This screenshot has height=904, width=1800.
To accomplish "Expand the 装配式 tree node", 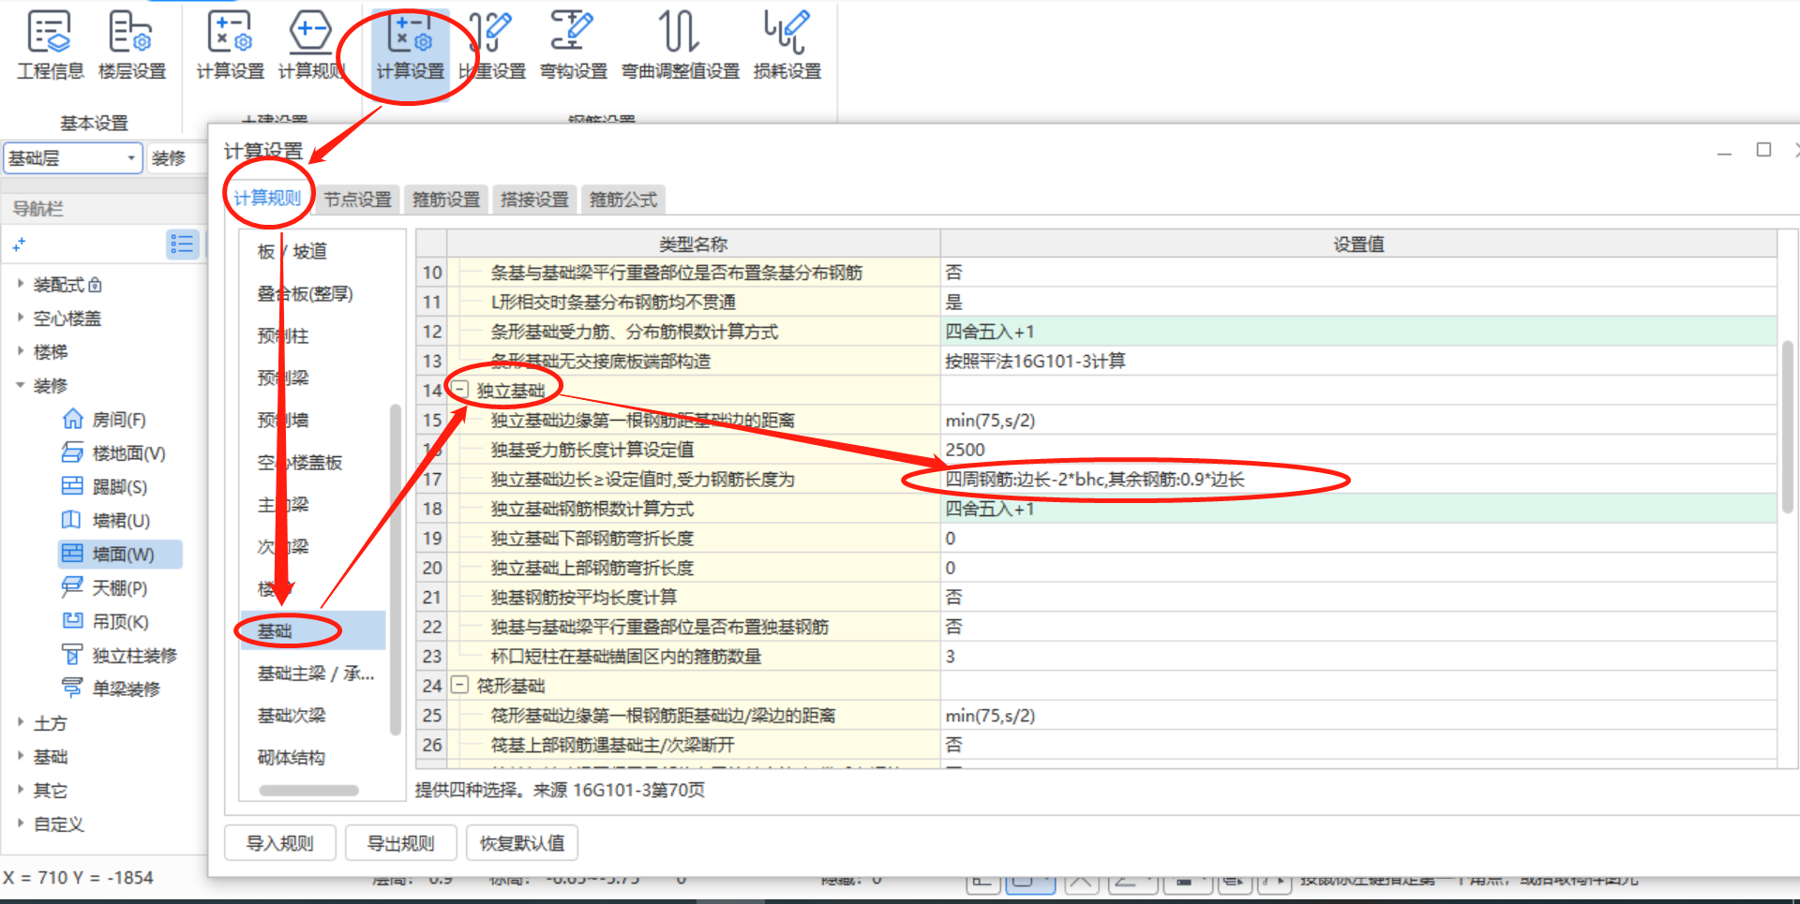I will tap(20, 283).
